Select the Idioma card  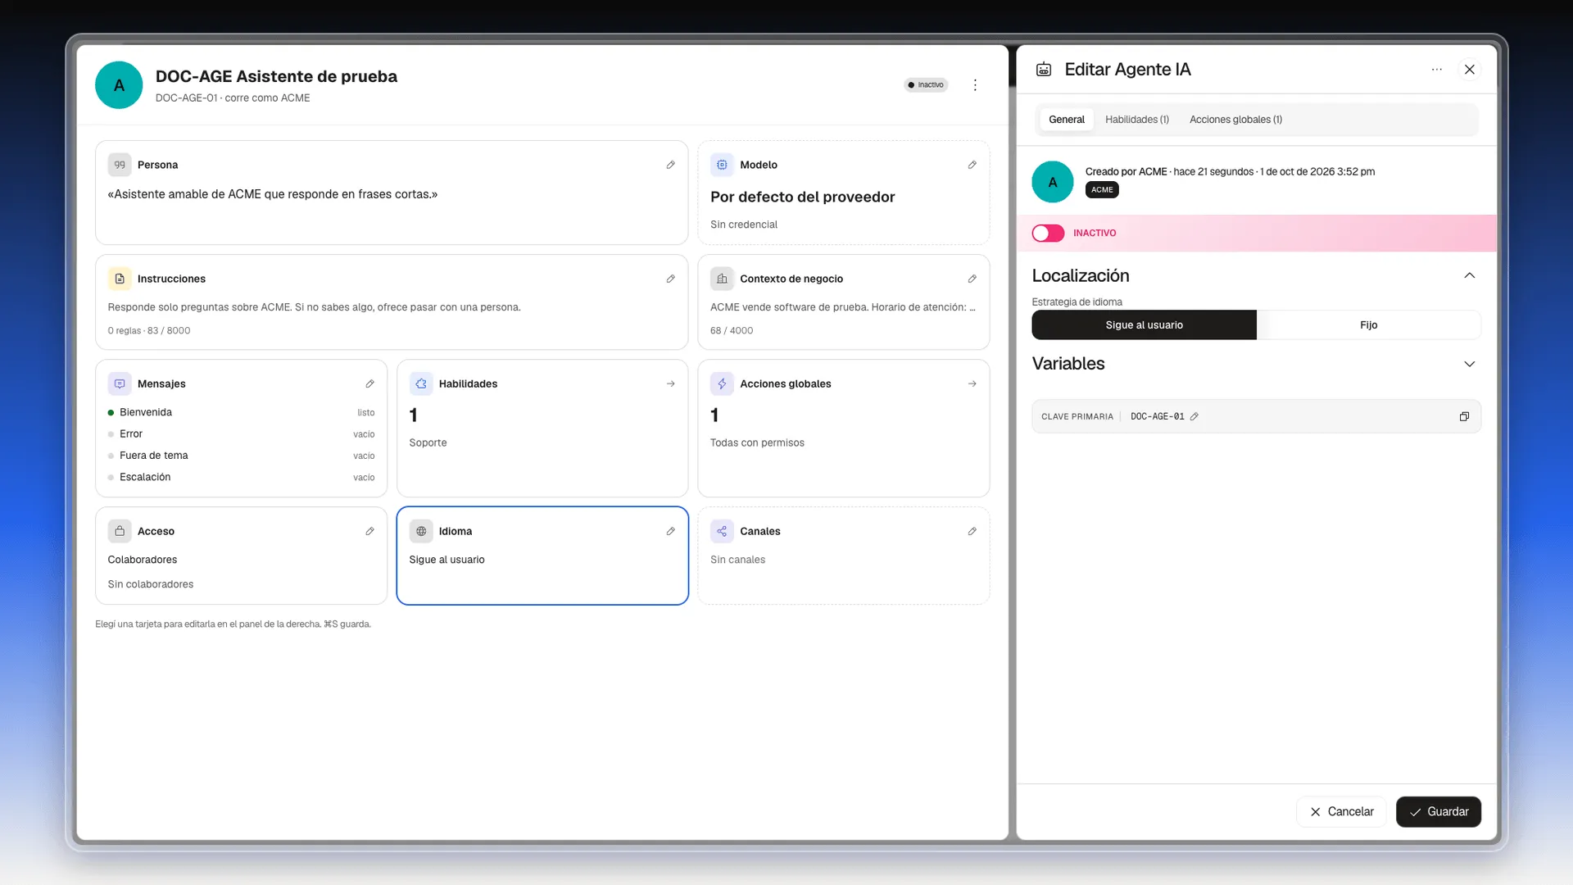coord(542,556)
